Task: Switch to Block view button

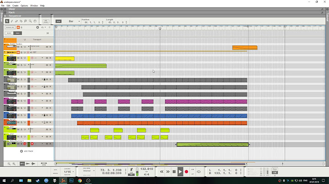Action: click(9, 33)
